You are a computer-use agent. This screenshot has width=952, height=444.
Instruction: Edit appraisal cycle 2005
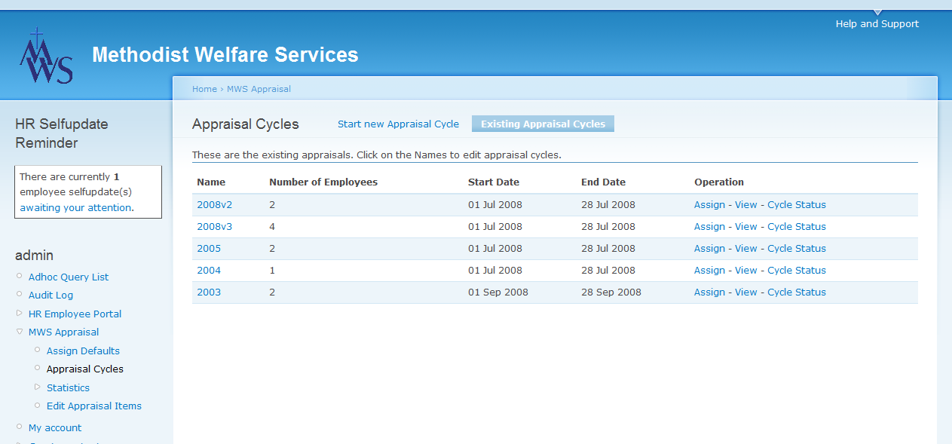[x=209, y=248]
